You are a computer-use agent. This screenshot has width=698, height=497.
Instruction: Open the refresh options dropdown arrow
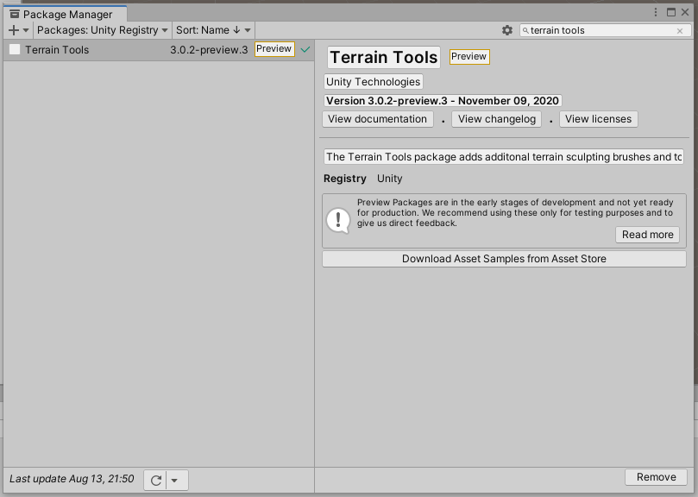point(174,481)
